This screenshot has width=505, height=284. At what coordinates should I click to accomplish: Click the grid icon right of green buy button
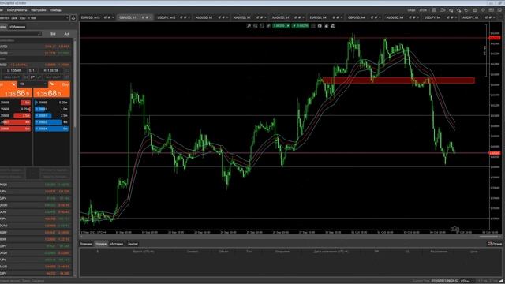[313, 26]
